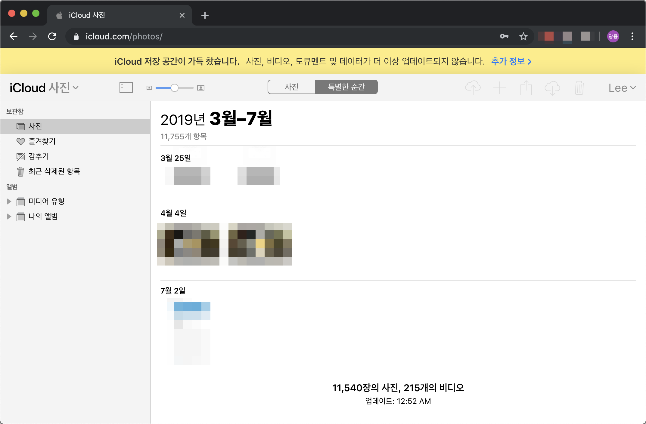Click the upload to iCloud icon
This screenshot has width=646, height=424.
473,88
